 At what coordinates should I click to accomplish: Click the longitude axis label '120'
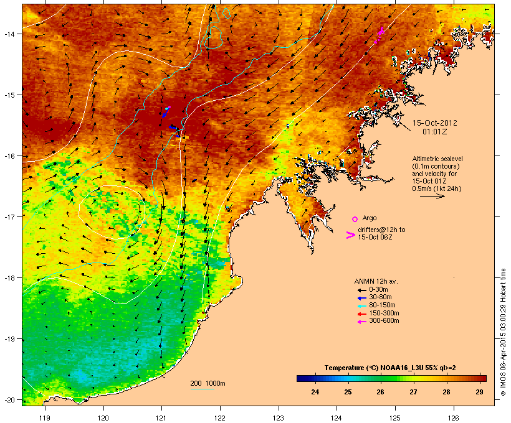coord(103,418)
